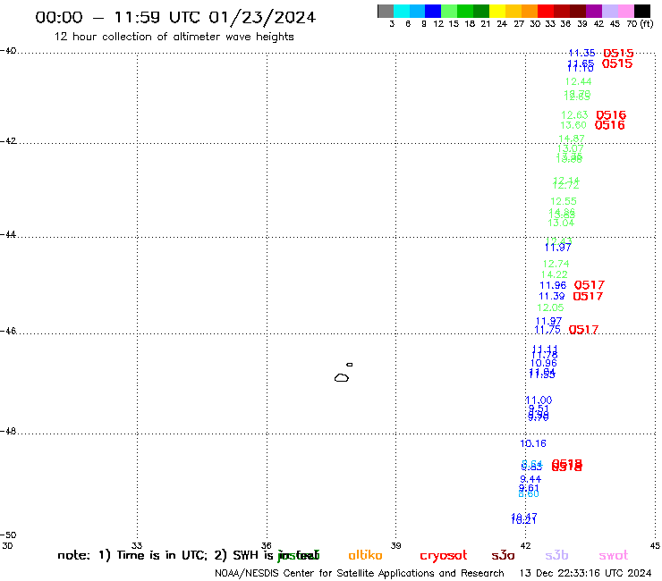Image resolution: width=662 pixels, height=581 pixels.
Task: Click the time stamp "0517" beside 11.75
Action: (583, 330)
